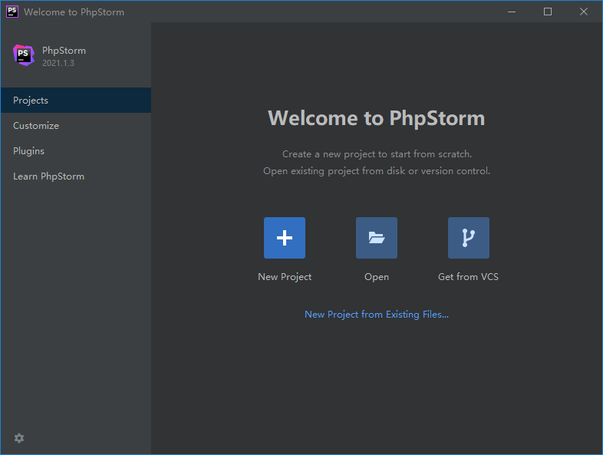Minimize the Welcome to PhpStorm window

[512, 12]
